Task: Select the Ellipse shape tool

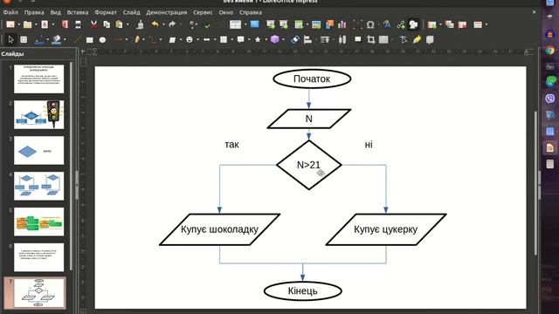Action: click(103, 39)
